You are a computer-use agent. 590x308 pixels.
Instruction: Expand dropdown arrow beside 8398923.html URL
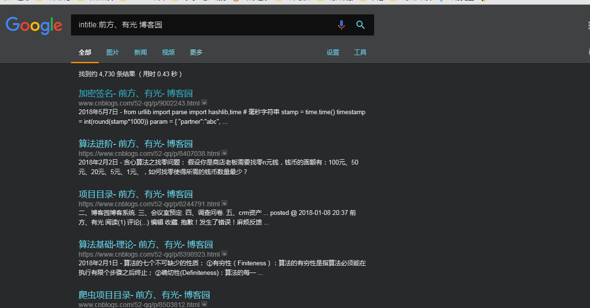click(224, 254)
